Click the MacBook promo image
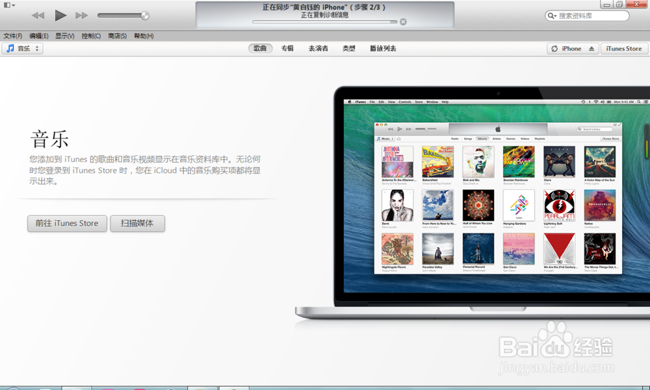This screenshot has height=390, width=650. pos(473,203)
